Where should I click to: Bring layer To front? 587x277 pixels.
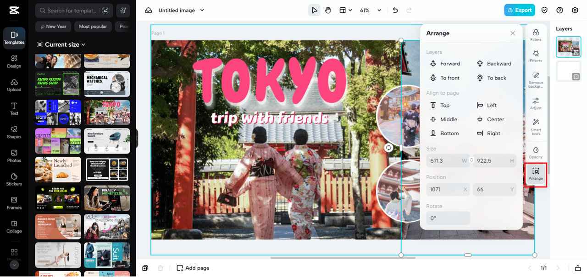point(445,78)
